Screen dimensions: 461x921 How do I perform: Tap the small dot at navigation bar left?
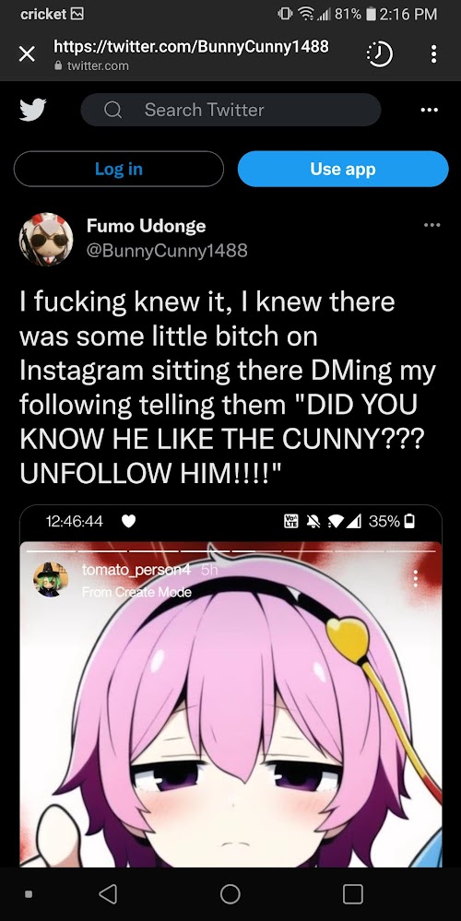coord(29,894)
